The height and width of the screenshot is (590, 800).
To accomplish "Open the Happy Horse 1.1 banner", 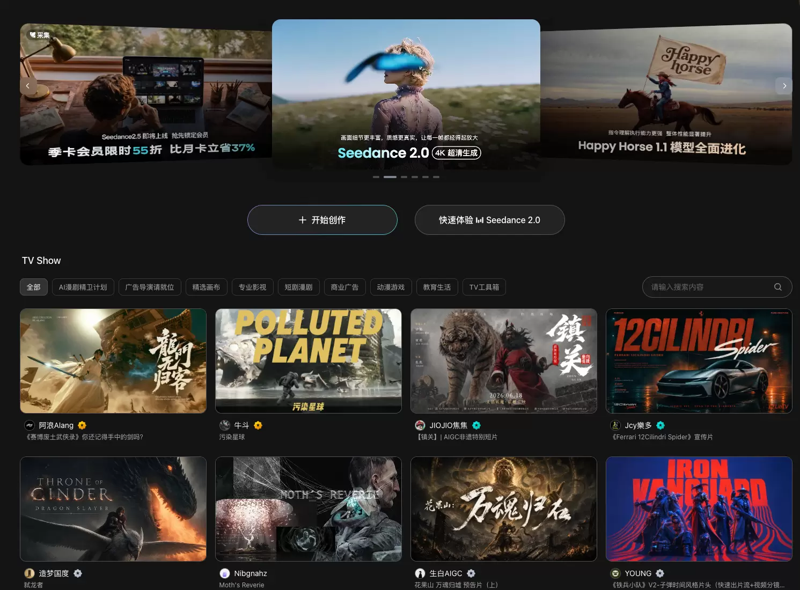I will 666,94.
